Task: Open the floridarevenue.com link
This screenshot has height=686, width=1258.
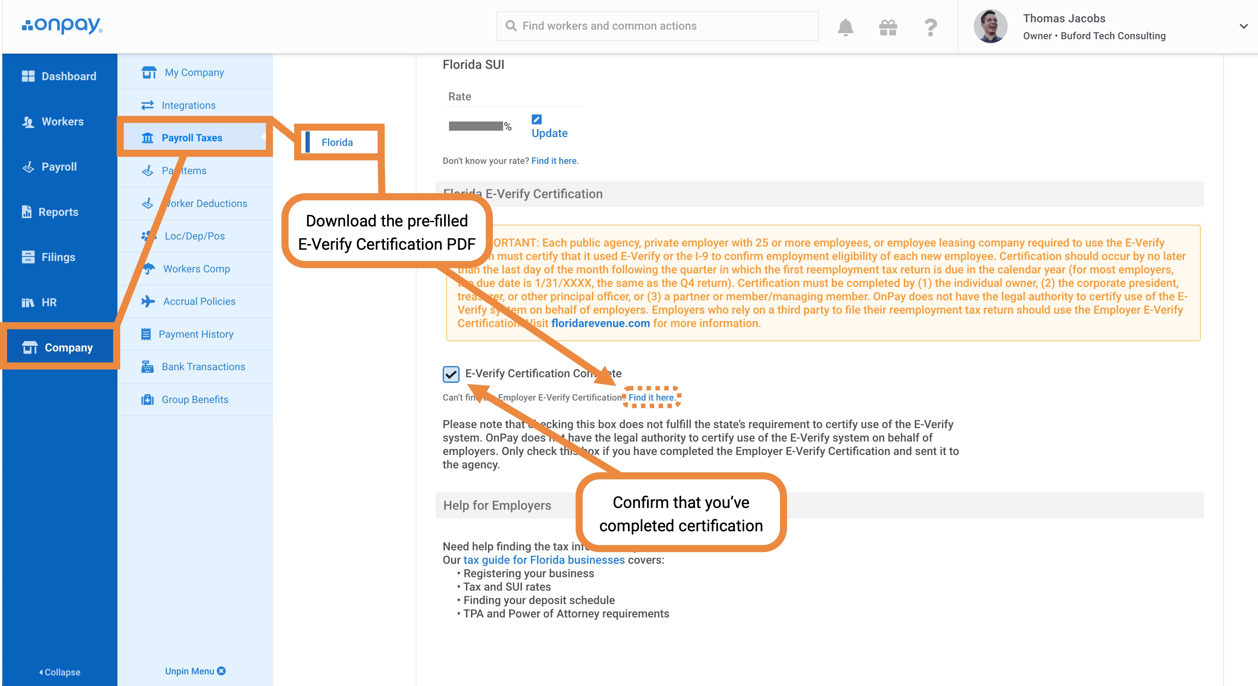Action: click(600, 323)
